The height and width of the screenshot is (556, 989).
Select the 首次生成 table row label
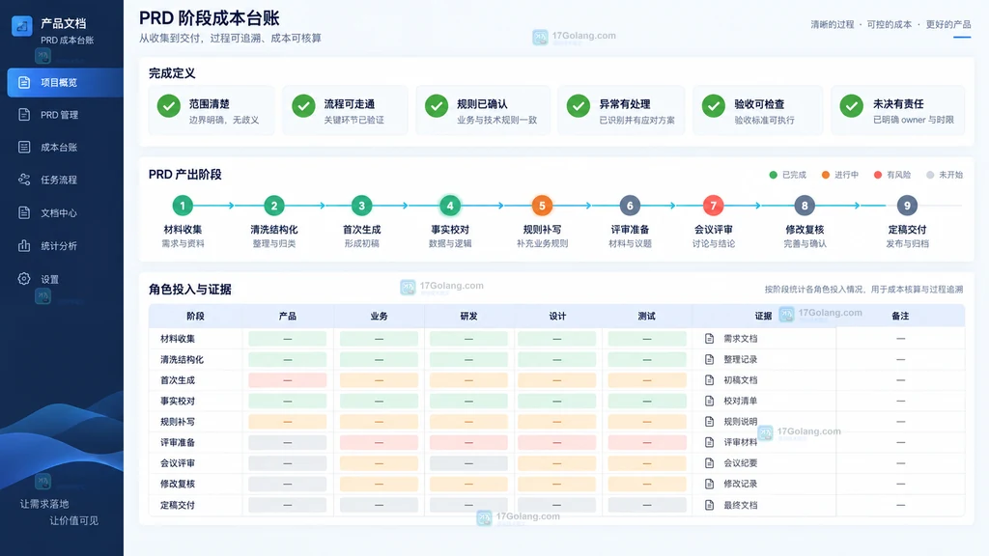[x=178, y=380]
